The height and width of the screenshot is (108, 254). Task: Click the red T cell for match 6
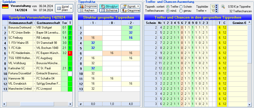70,53
